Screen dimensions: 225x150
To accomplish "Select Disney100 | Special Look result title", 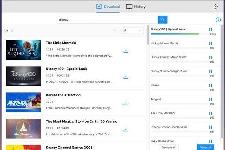I will click(66, 69).
